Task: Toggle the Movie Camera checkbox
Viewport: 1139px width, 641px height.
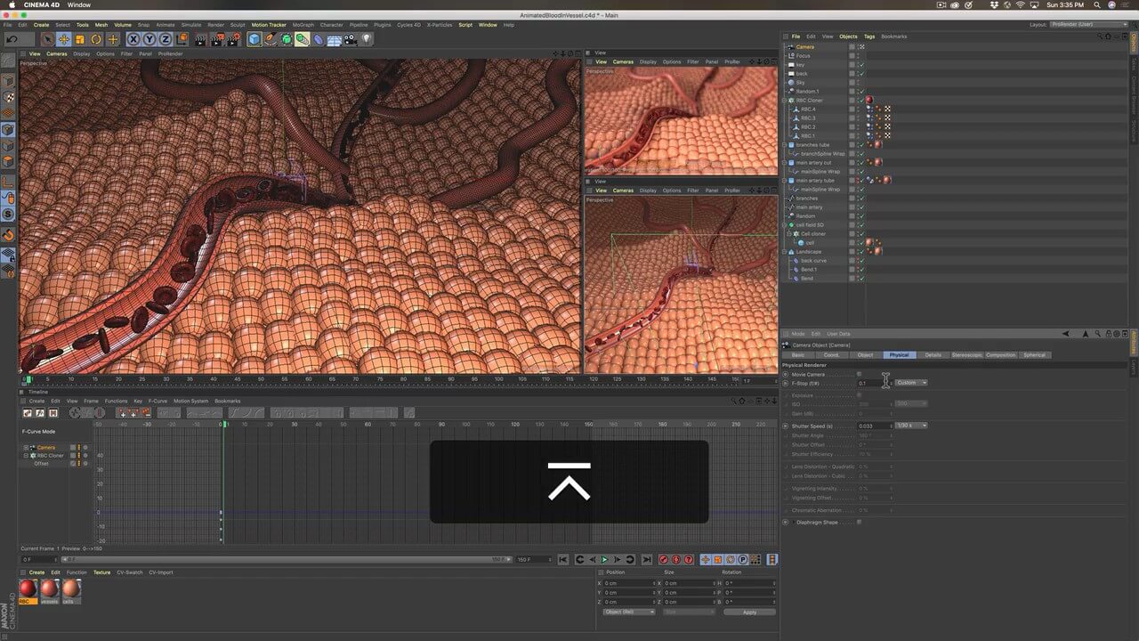Action: pyautogui.click(x=859, y=374)
